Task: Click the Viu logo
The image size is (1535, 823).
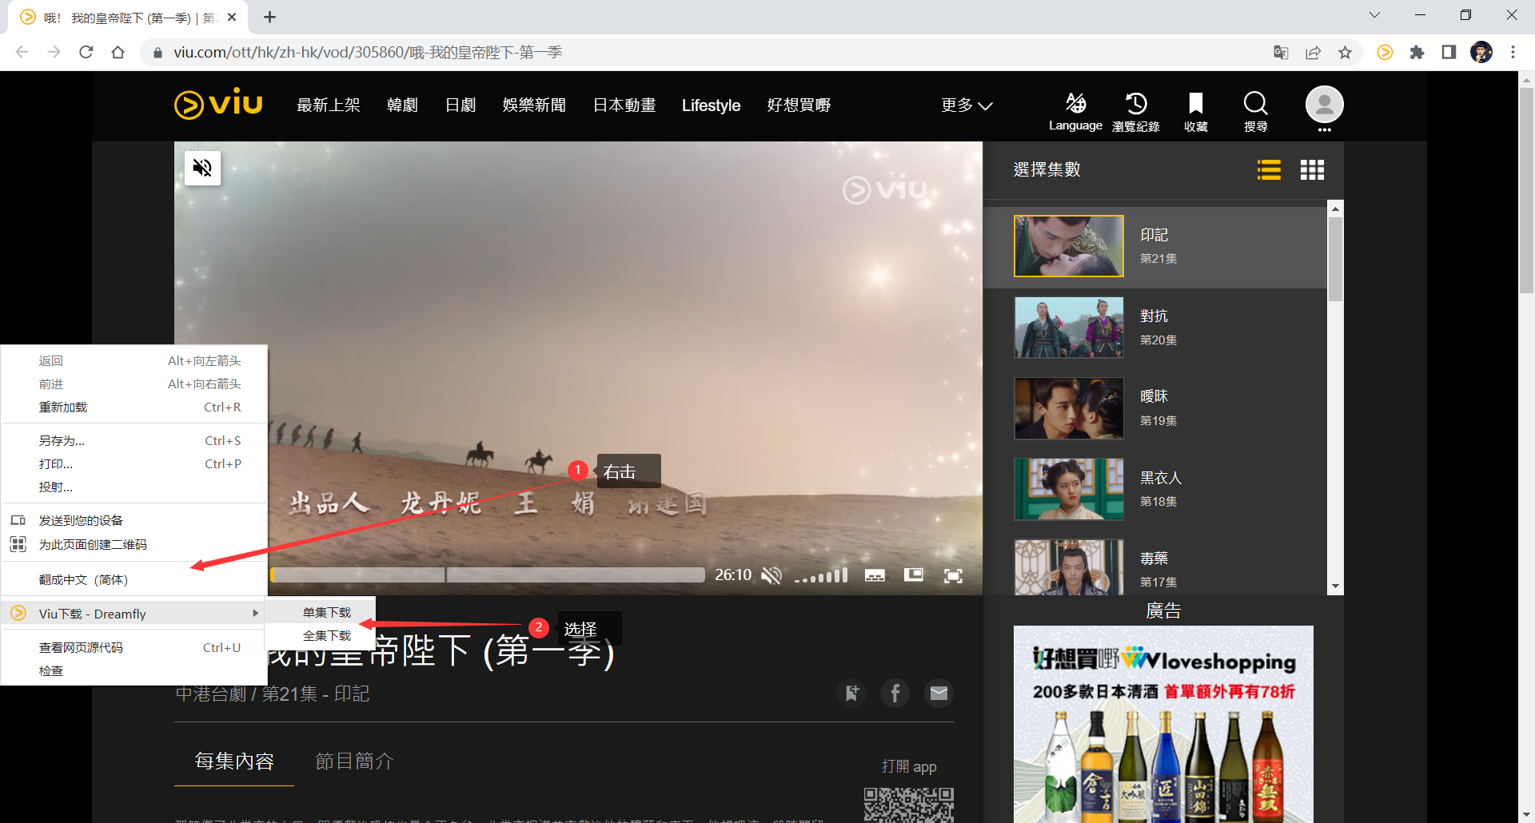Action: (x=218, y=105)
